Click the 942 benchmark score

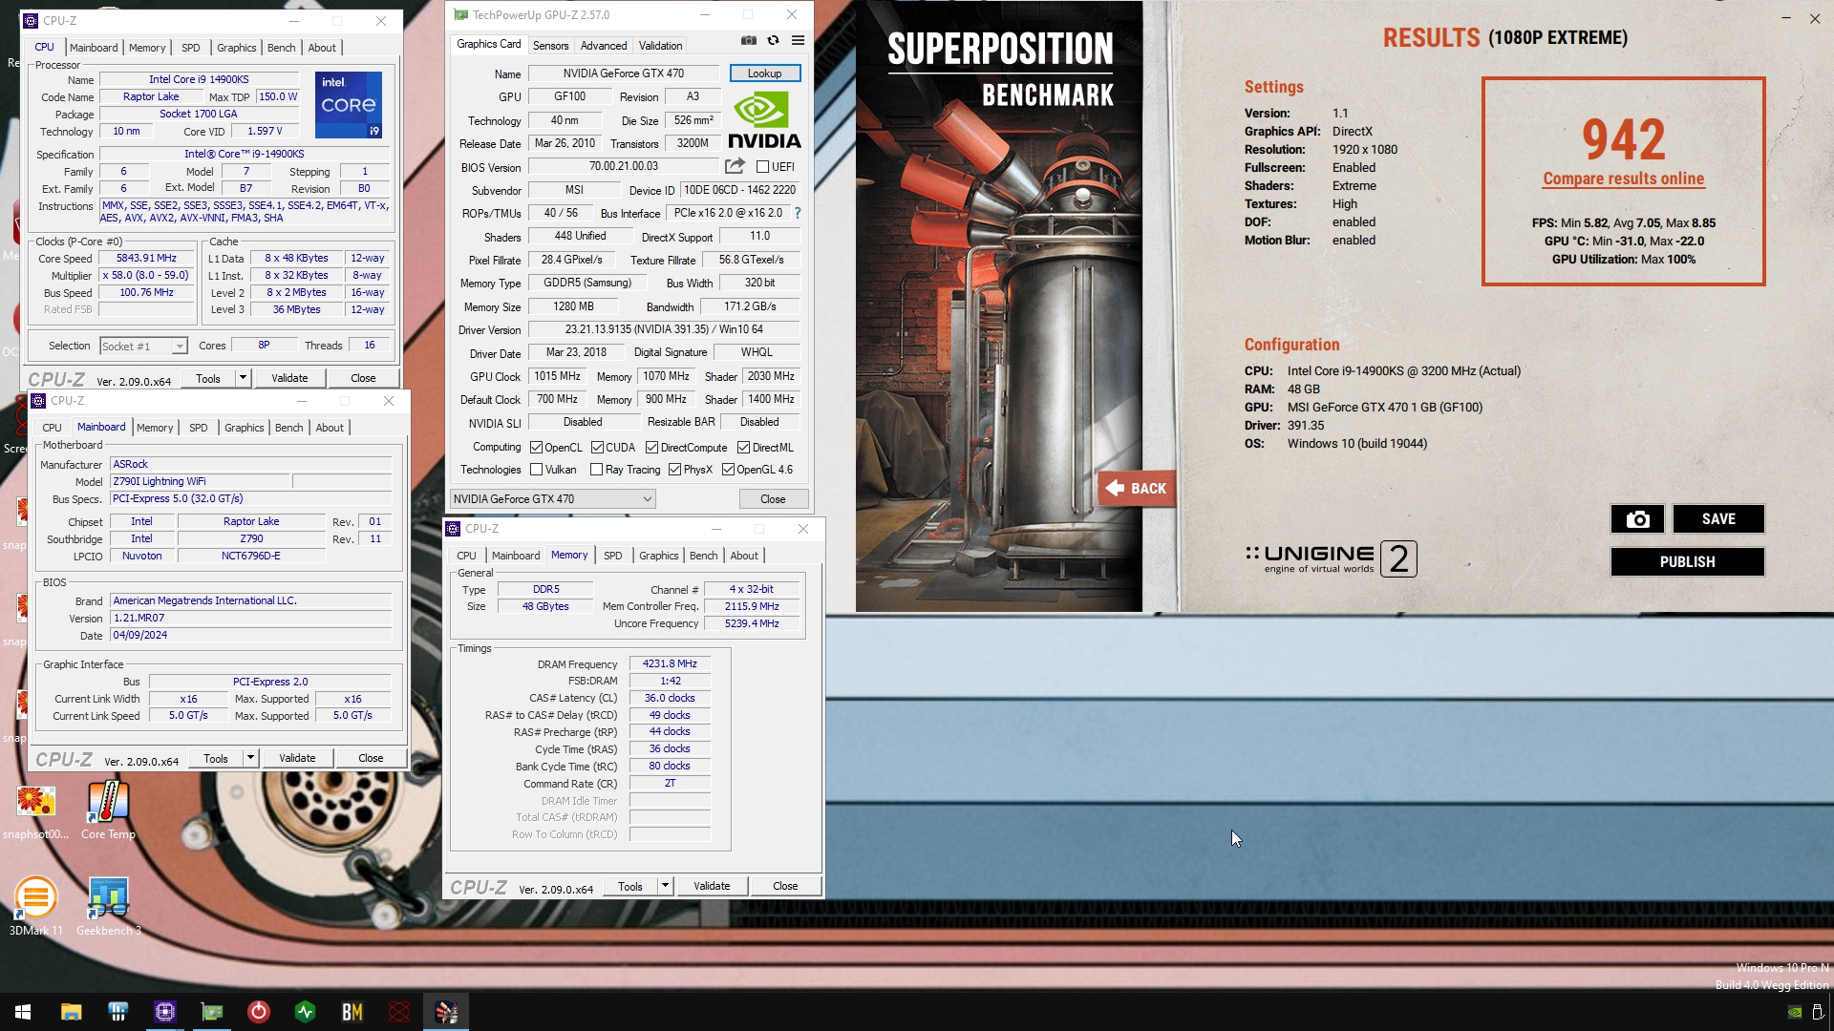coord(1623,139)
